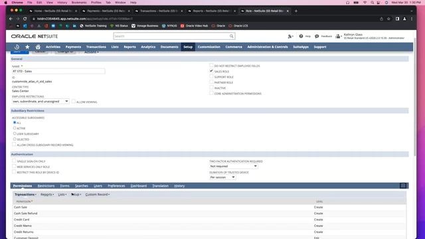Click the Apple menu icon
Viewport: 425px width, 239px height.
click(x=6, y=3)
